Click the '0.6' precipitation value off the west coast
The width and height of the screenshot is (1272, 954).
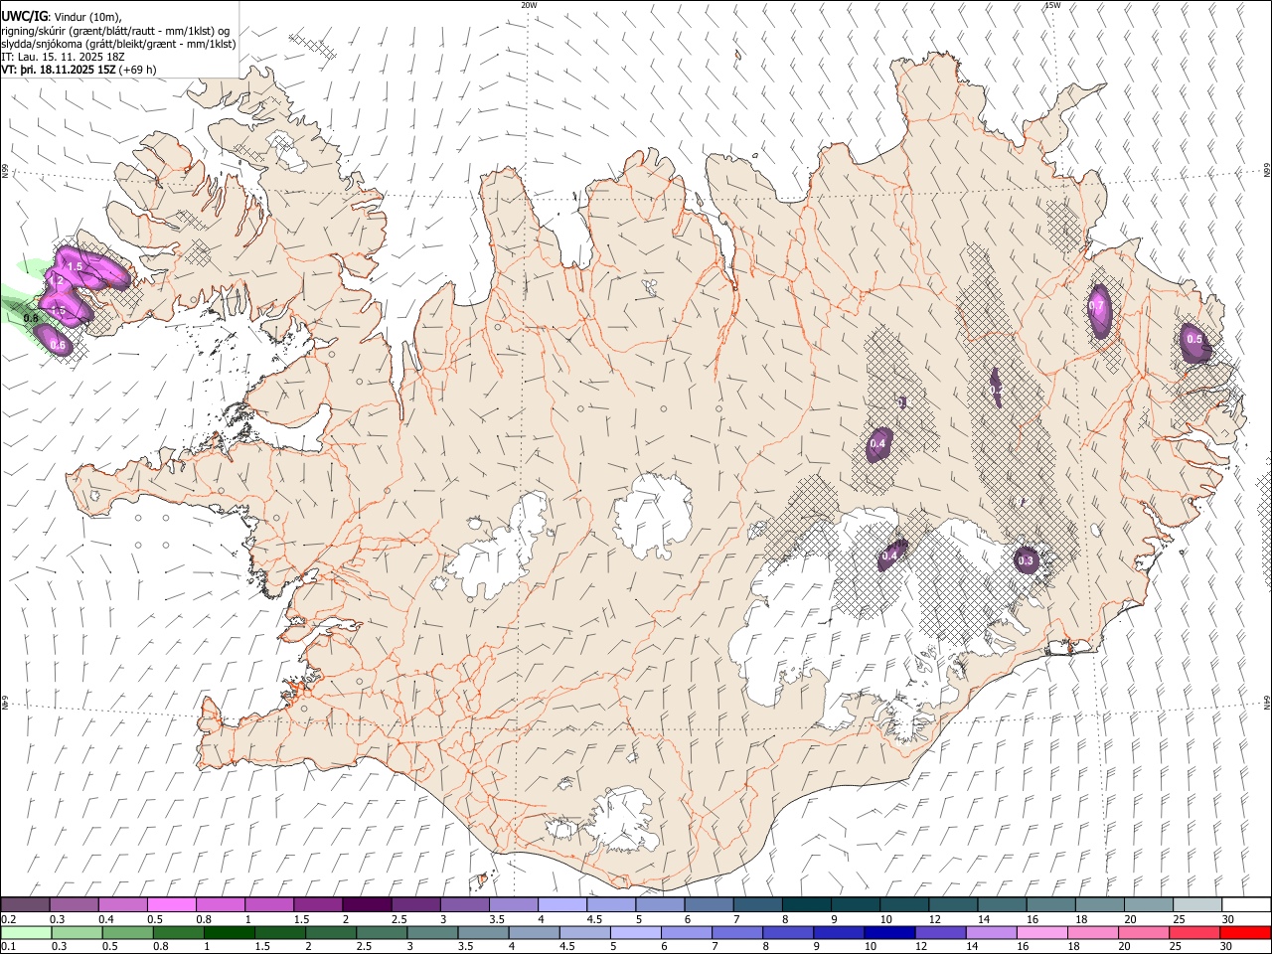[58, 346]
